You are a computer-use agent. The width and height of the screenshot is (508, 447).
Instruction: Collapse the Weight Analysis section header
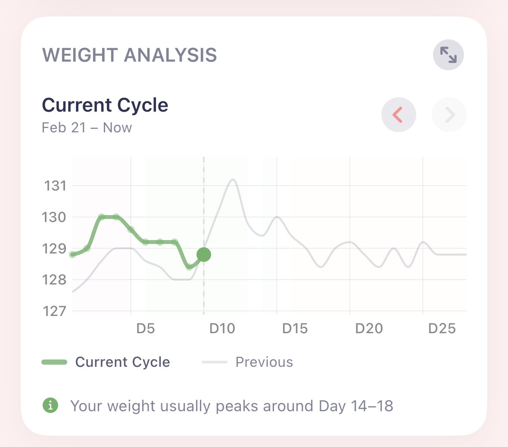click(129, 55)
